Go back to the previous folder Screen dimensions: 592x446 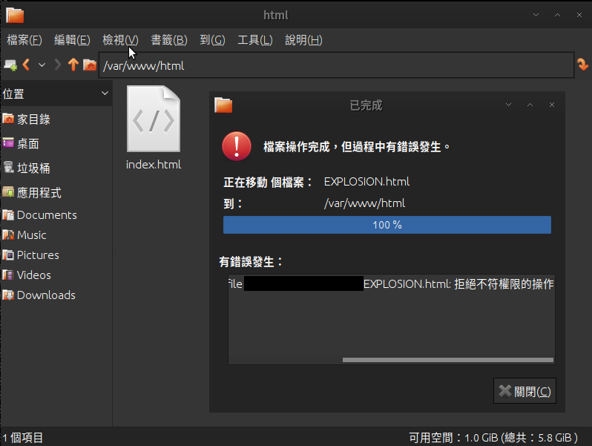[x=27, y=65]
